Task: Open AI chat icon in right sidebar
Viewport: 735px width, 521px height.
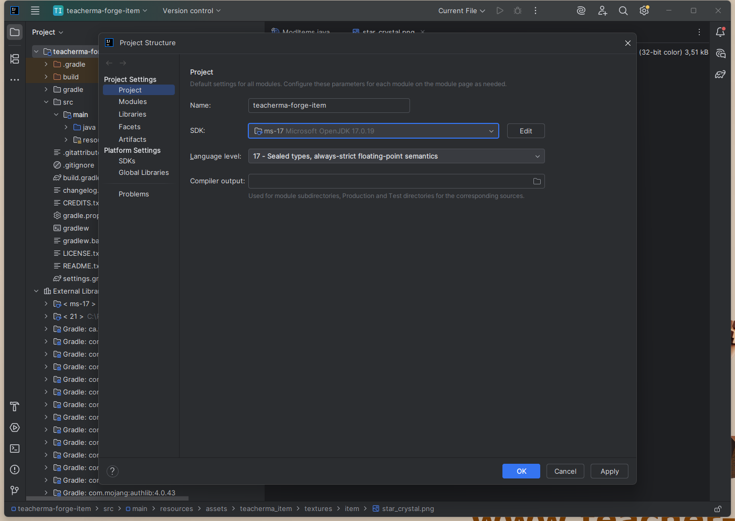Action: (x=720, y=54)
